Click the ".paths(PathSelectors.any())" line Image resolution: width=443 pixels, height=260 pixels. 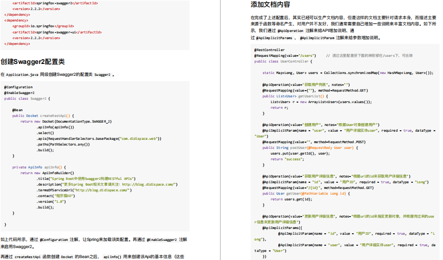(x=63, y=144)
